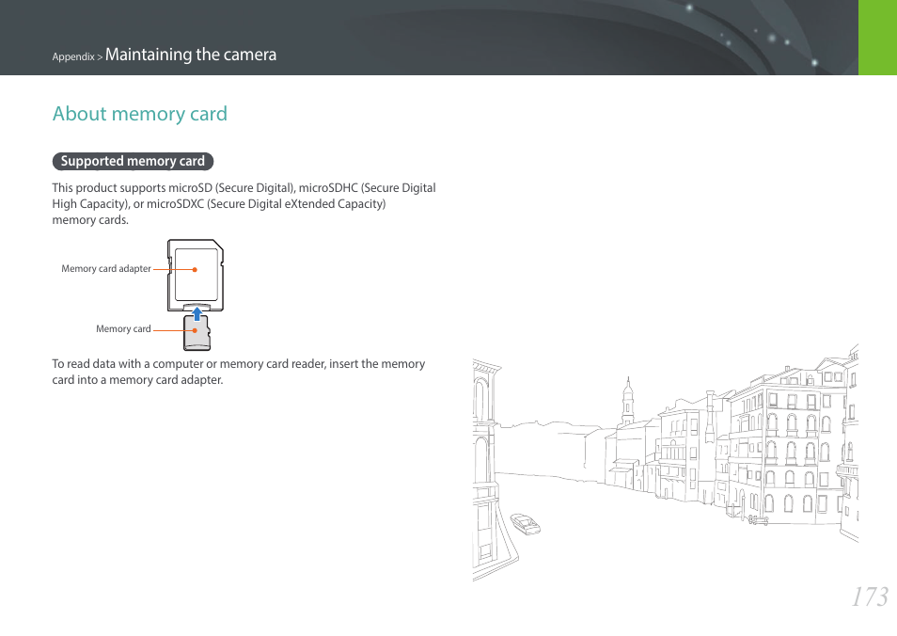This screenshot has height=636, width=897.
Task: Click the paragraph starting 'This product supports microSD'
Action: tap(244, 204)
